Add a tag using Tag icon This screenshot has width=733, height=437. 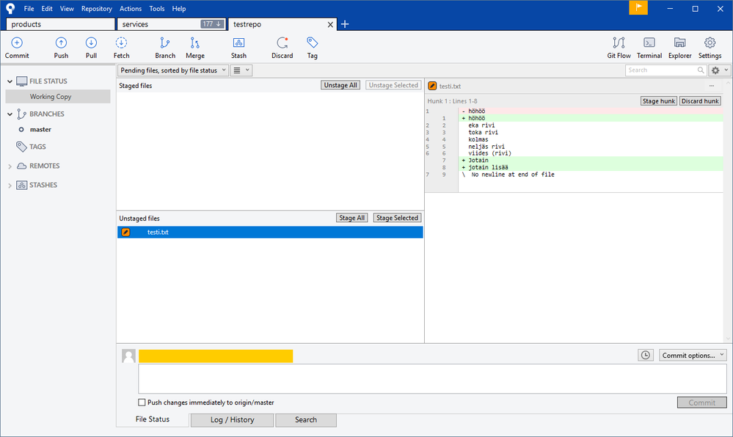313,43
